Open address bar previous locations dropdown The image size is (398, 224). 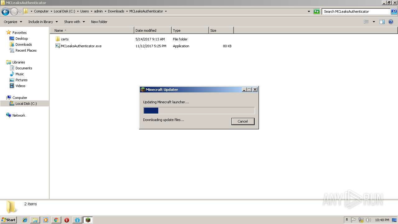[x=309, y=12]
